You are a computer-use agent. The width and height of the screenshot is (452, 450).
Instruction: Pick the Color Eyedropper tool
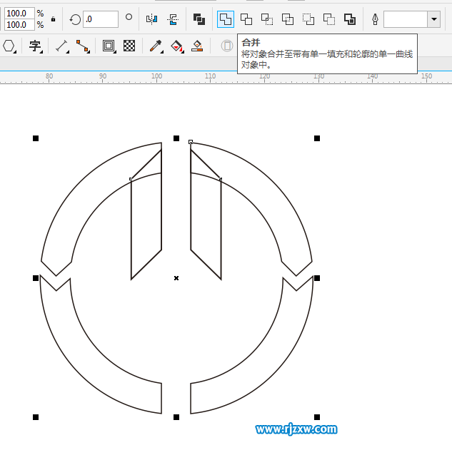tap(155, 46)
